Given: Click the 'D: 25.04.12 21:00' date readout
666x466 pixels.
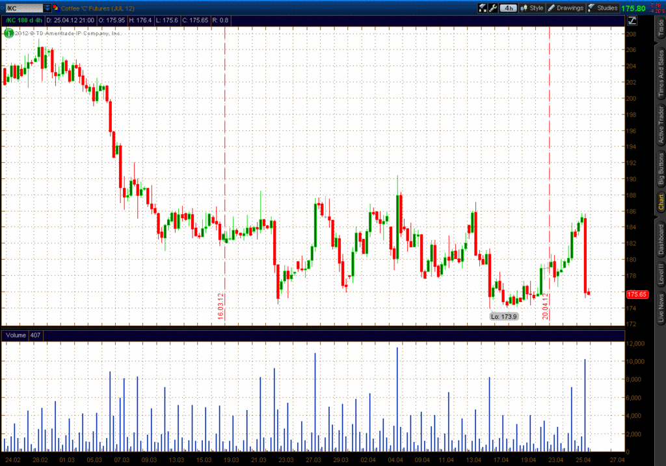Looking at the screenshot, I should [70, 20].
